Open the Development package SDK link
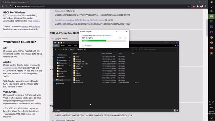 click(80, 20)
